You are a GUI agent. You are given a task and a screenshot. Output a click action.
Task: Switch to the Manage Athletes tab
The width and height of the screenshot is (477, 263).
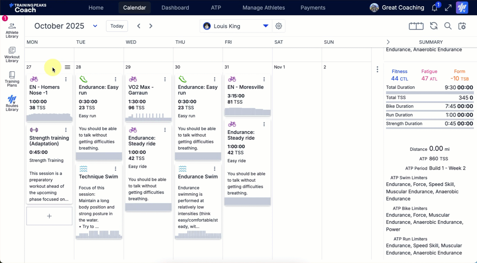pos(263,8)
